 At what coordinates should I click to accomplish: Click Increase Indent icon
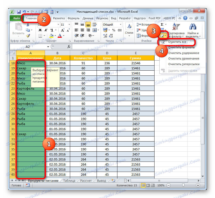(x=82, y=36)
